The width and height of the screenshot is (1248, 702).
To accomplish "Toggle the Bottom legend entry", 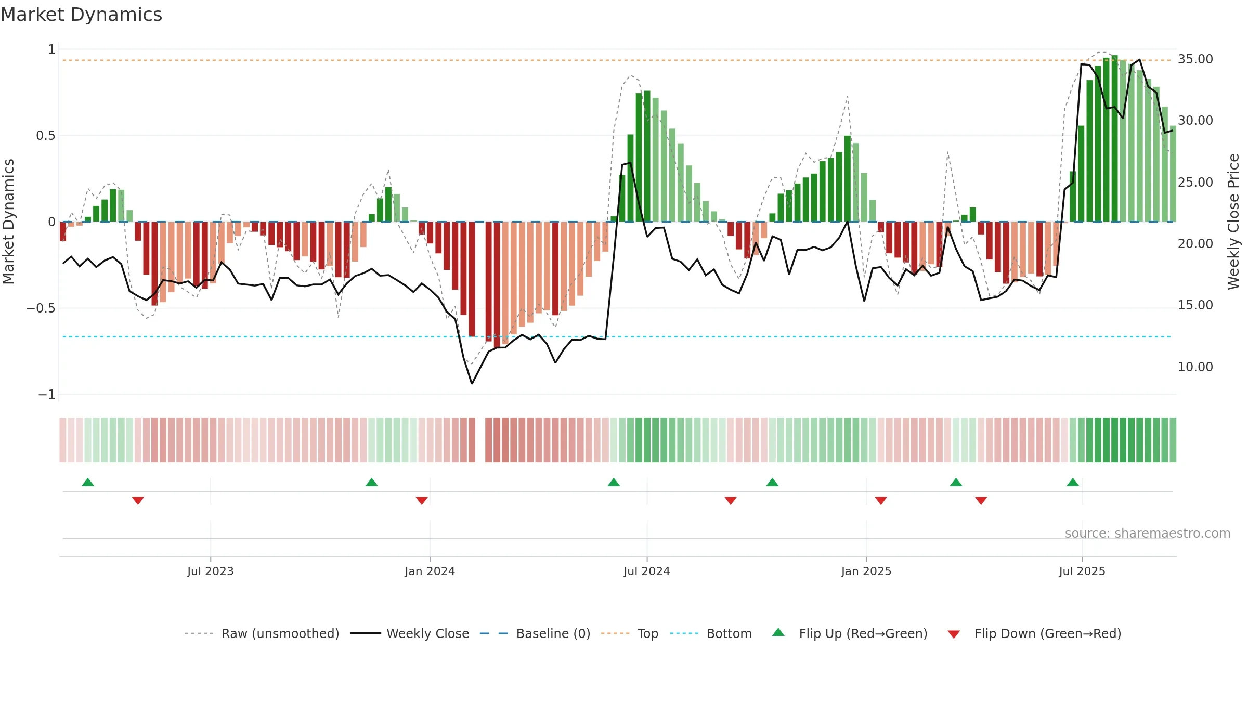I will (x=711, y=633).
